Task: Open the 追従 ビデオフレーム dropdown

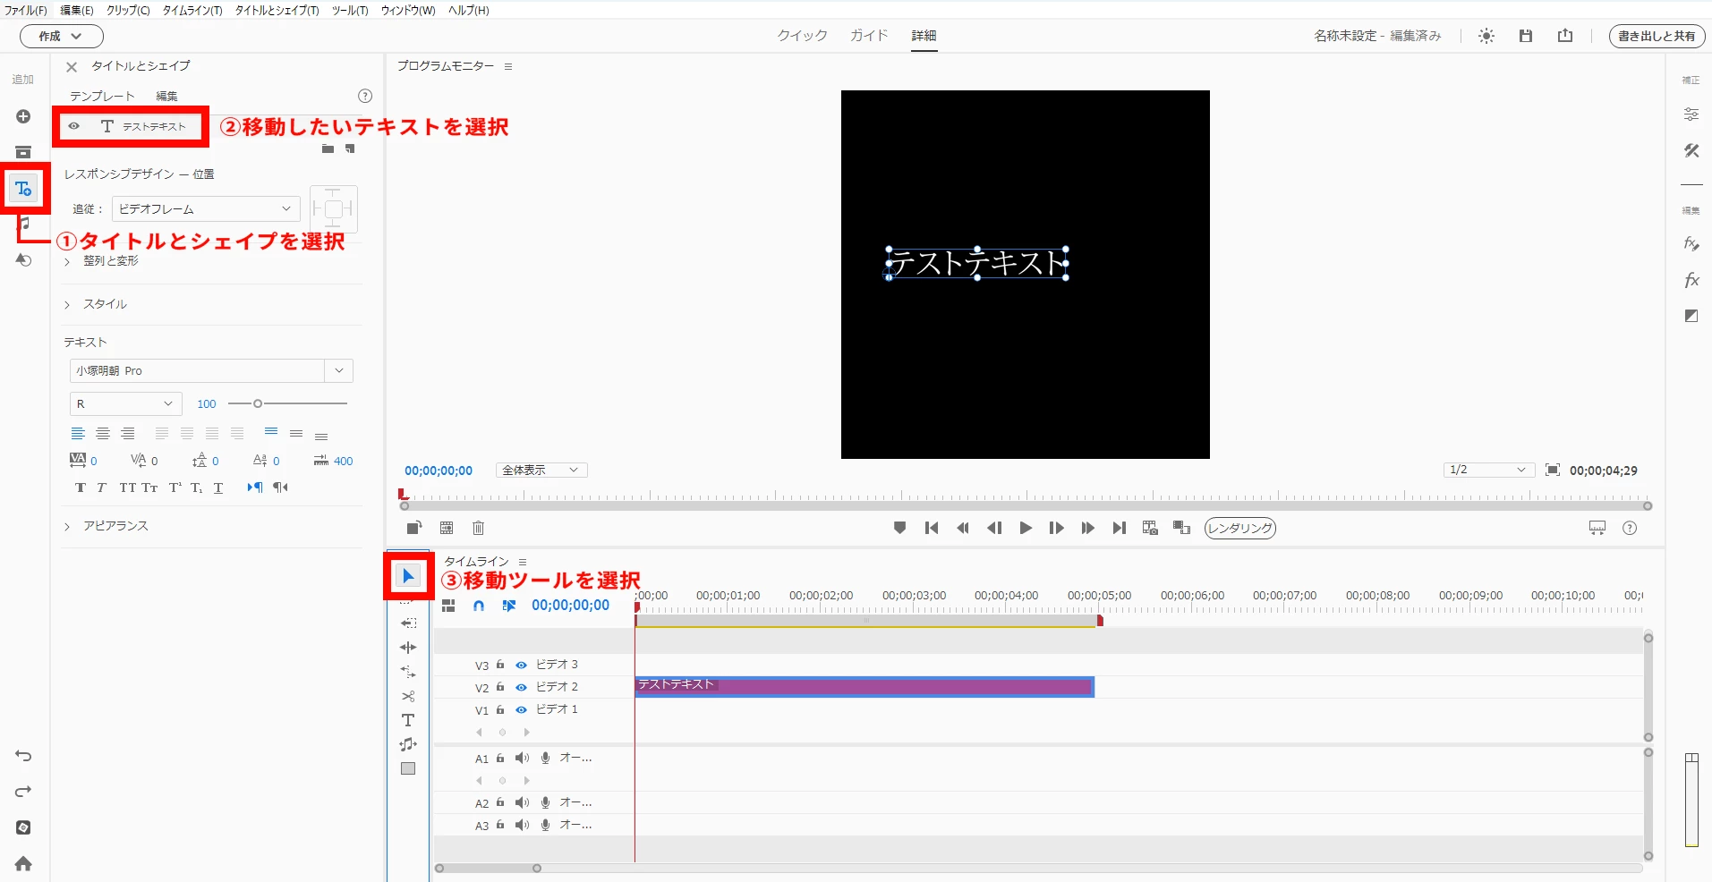Action: coord(206,208)
